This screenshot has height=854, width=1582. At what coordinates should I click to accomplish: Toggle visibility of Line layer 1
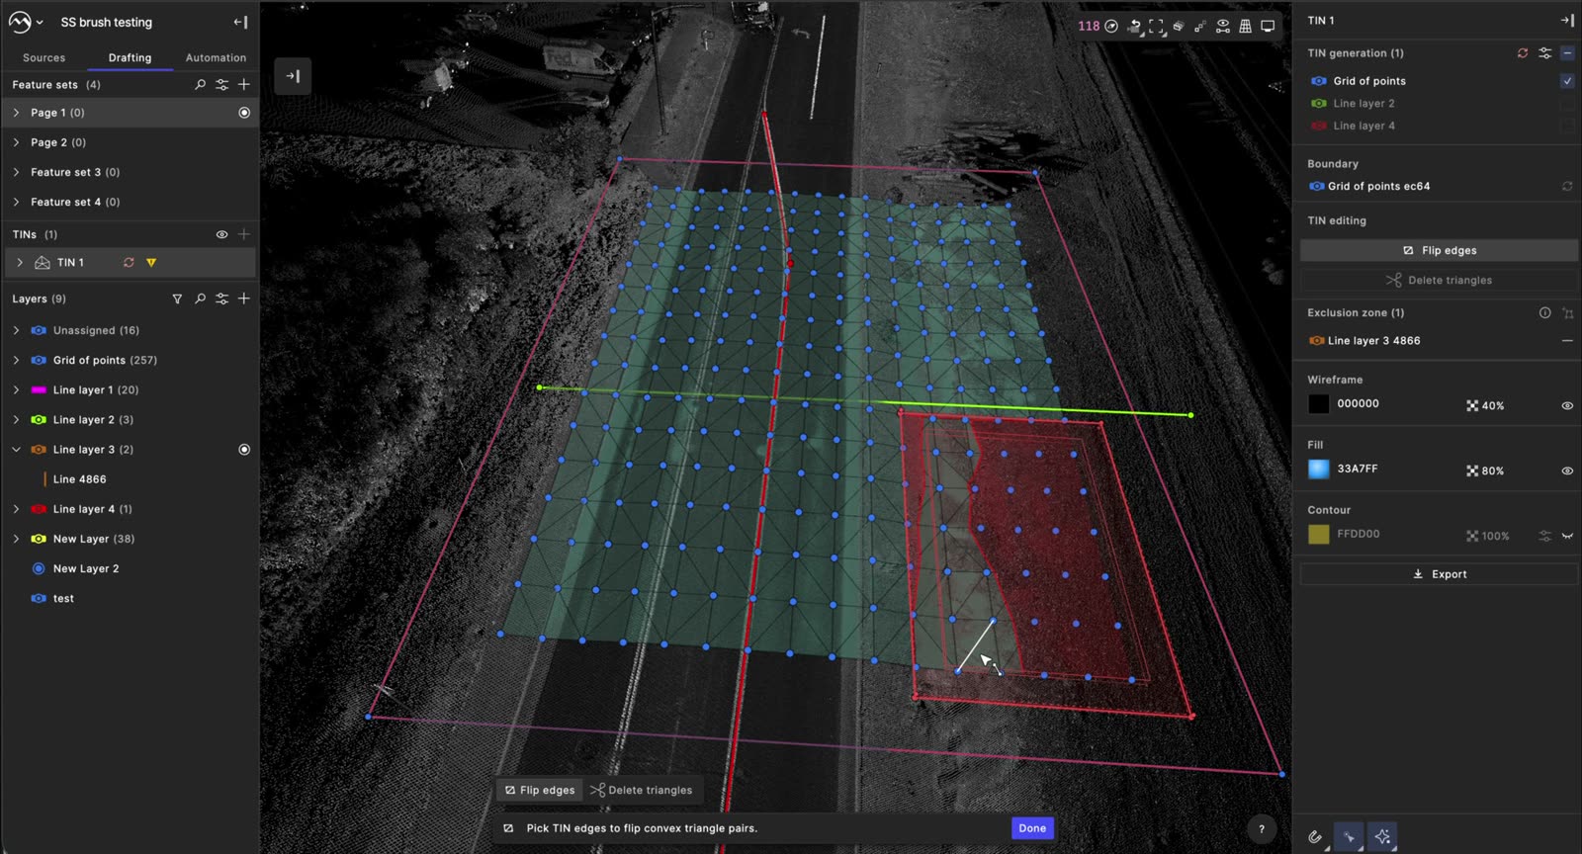[39, 390]
